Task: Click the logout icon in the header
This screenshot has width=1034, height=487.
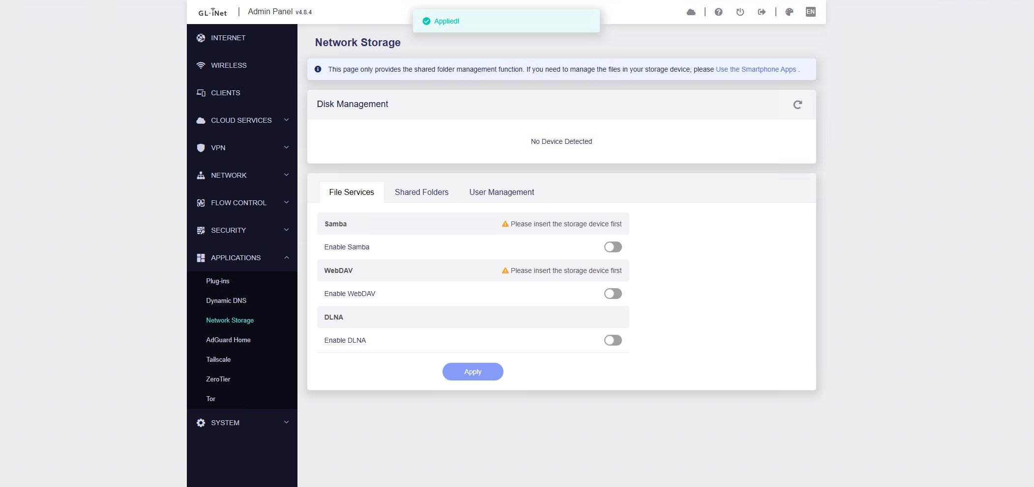Action: 762,12
